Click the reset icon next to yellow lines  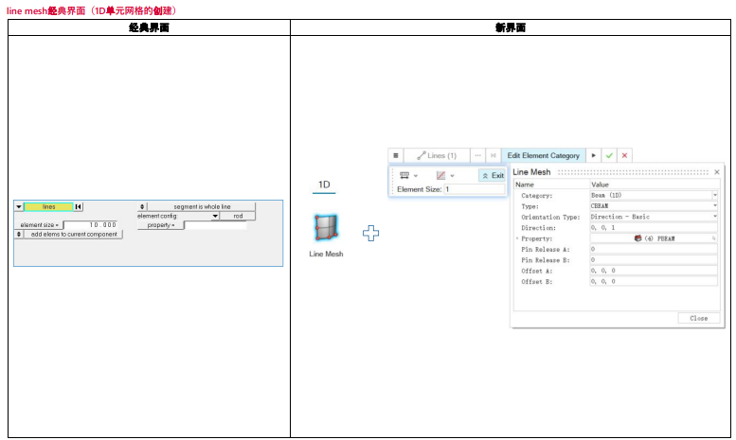(79, 206)
